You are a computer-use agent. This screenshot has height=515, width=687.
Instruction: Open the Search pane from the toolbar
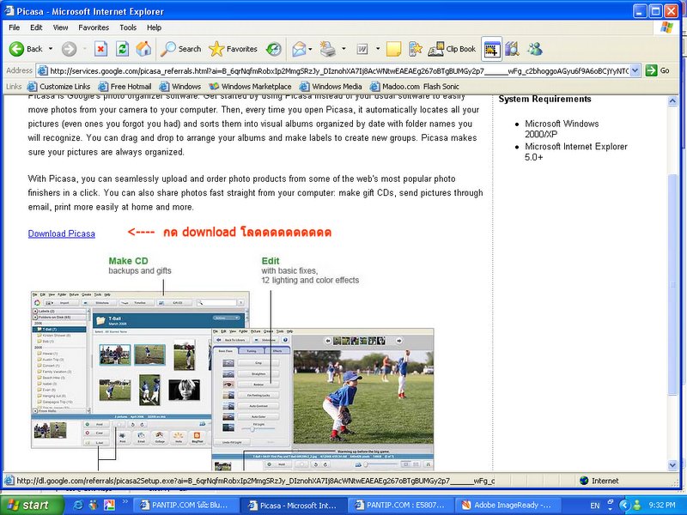(x=180, y=49)
